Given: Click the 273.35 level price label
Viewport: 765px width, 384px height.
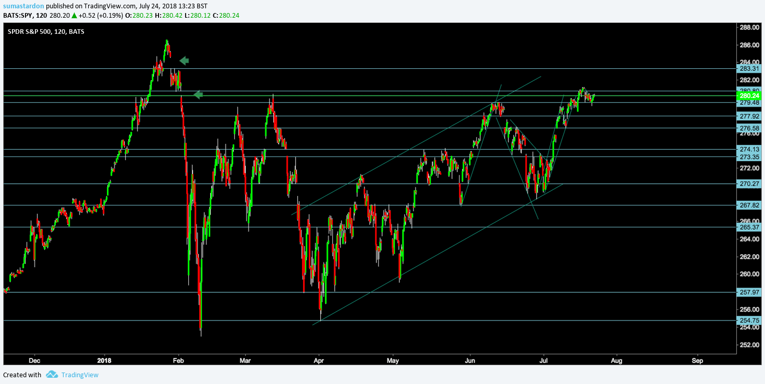Looking at the screenshot, I should pyautogui.click(x=748, y=156).
